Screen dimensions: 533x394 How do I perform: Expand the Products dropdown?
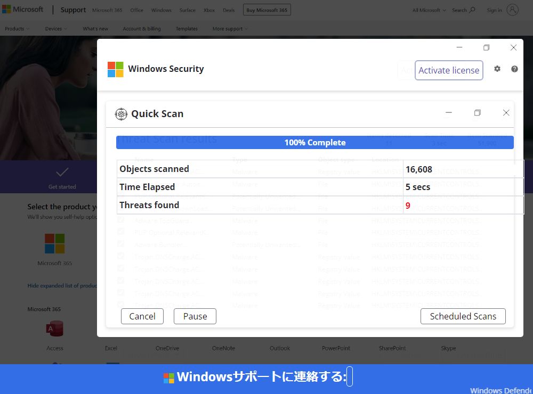tap(17, 29)
